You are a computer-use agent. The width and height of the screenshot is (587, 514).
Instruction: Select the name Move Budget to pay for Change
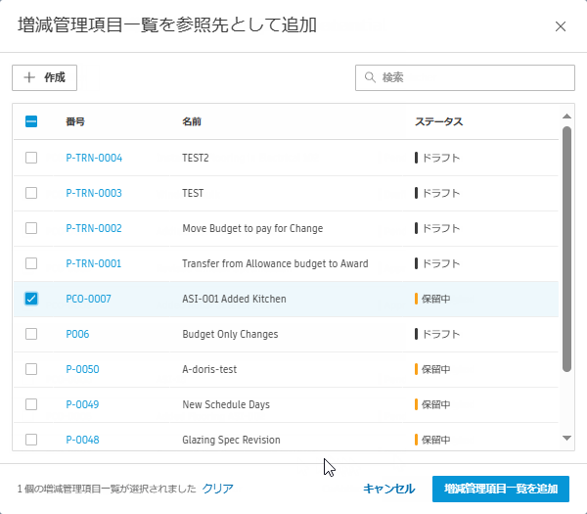coord(252,228)
